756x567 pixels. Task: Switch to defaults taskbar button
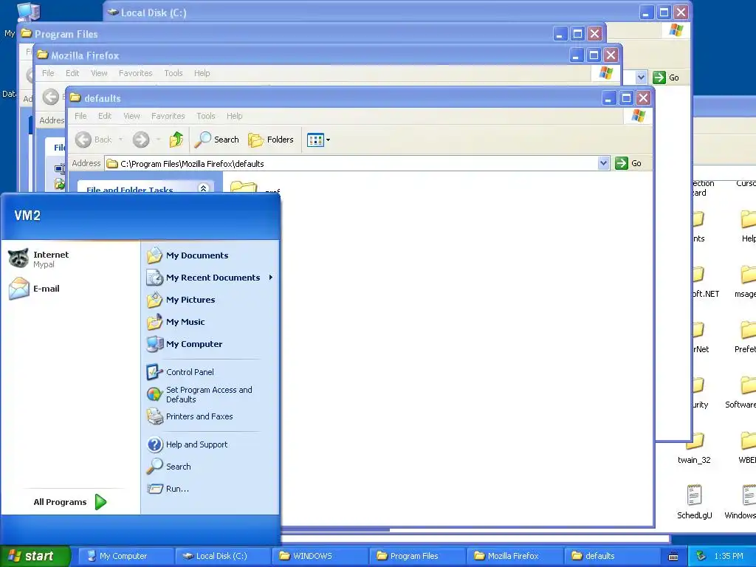611,556
